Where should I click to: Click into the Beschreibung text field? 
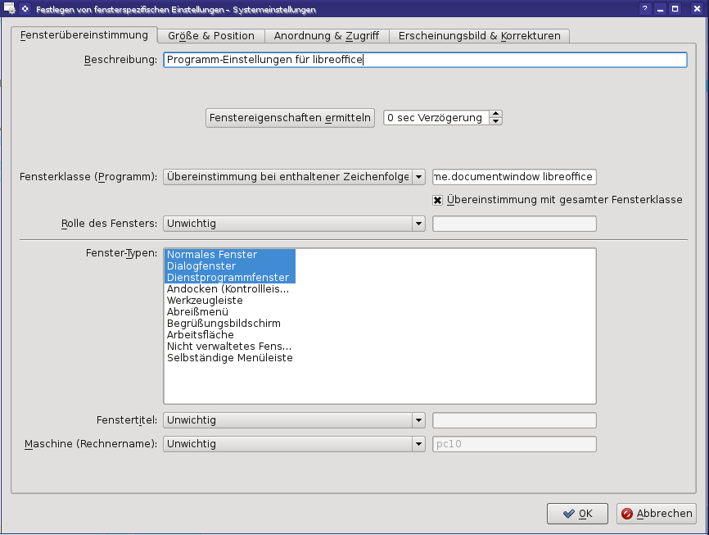(425, 60)
